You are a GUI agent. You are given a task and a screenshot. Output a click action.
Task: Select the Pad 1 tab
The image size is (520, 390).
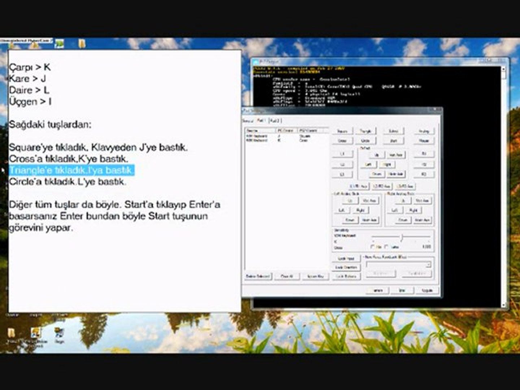261,120
